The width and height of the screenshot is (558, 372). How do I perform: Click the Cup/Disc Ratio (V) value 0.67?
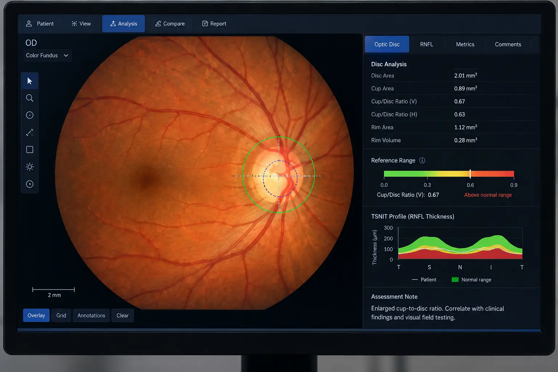(460, 102)
